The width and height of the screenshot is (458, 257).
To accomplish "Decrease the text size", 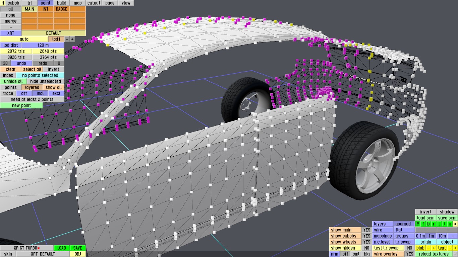I will (x=450, y=248).
